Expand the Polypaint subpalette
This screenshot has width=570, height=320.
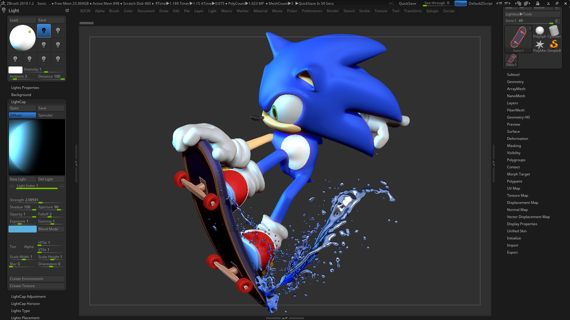(x=514, y=181)
